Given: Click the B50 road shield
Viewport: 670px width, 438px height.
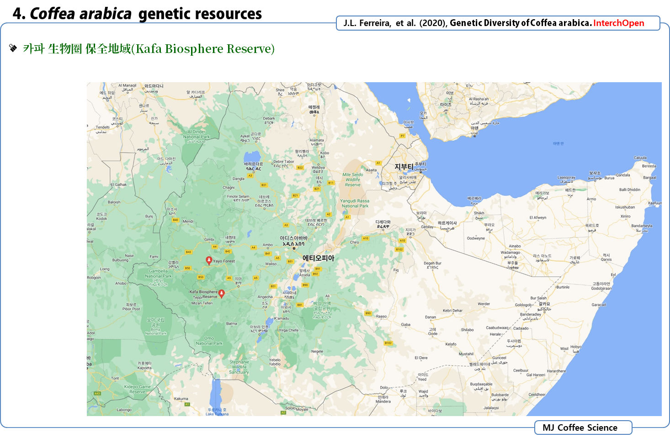Looking at the screenshot, I should (x=187, y=269).
